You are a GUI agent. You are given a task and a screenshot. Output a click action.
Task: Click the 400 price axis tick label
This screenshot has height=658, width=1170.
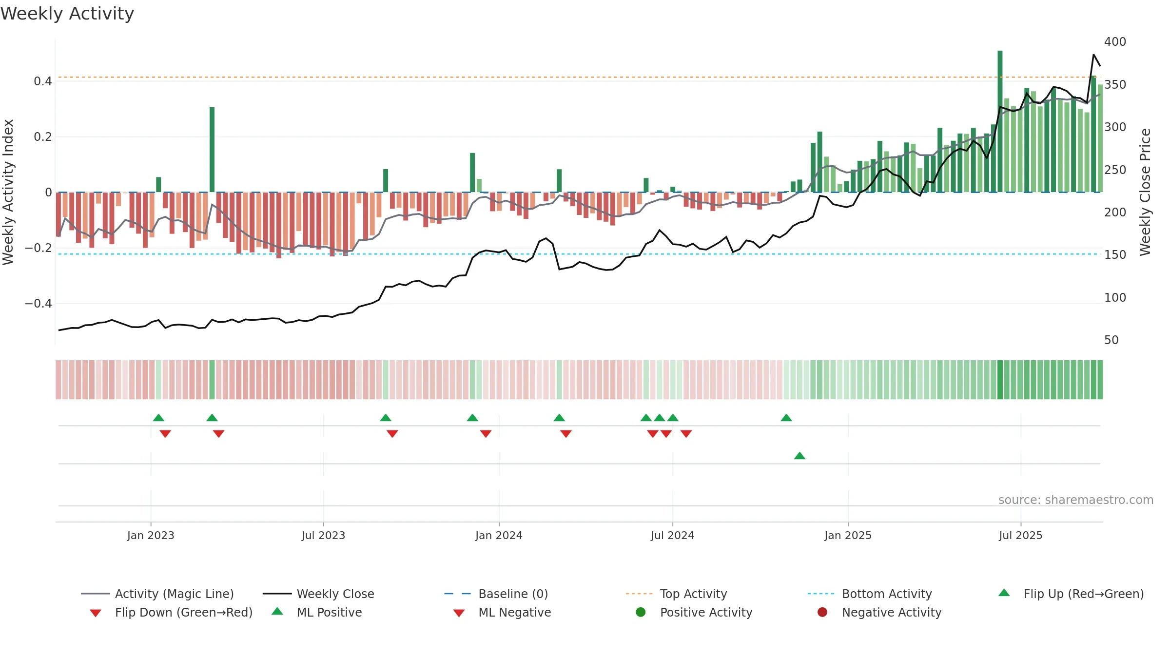point(1115,42)
